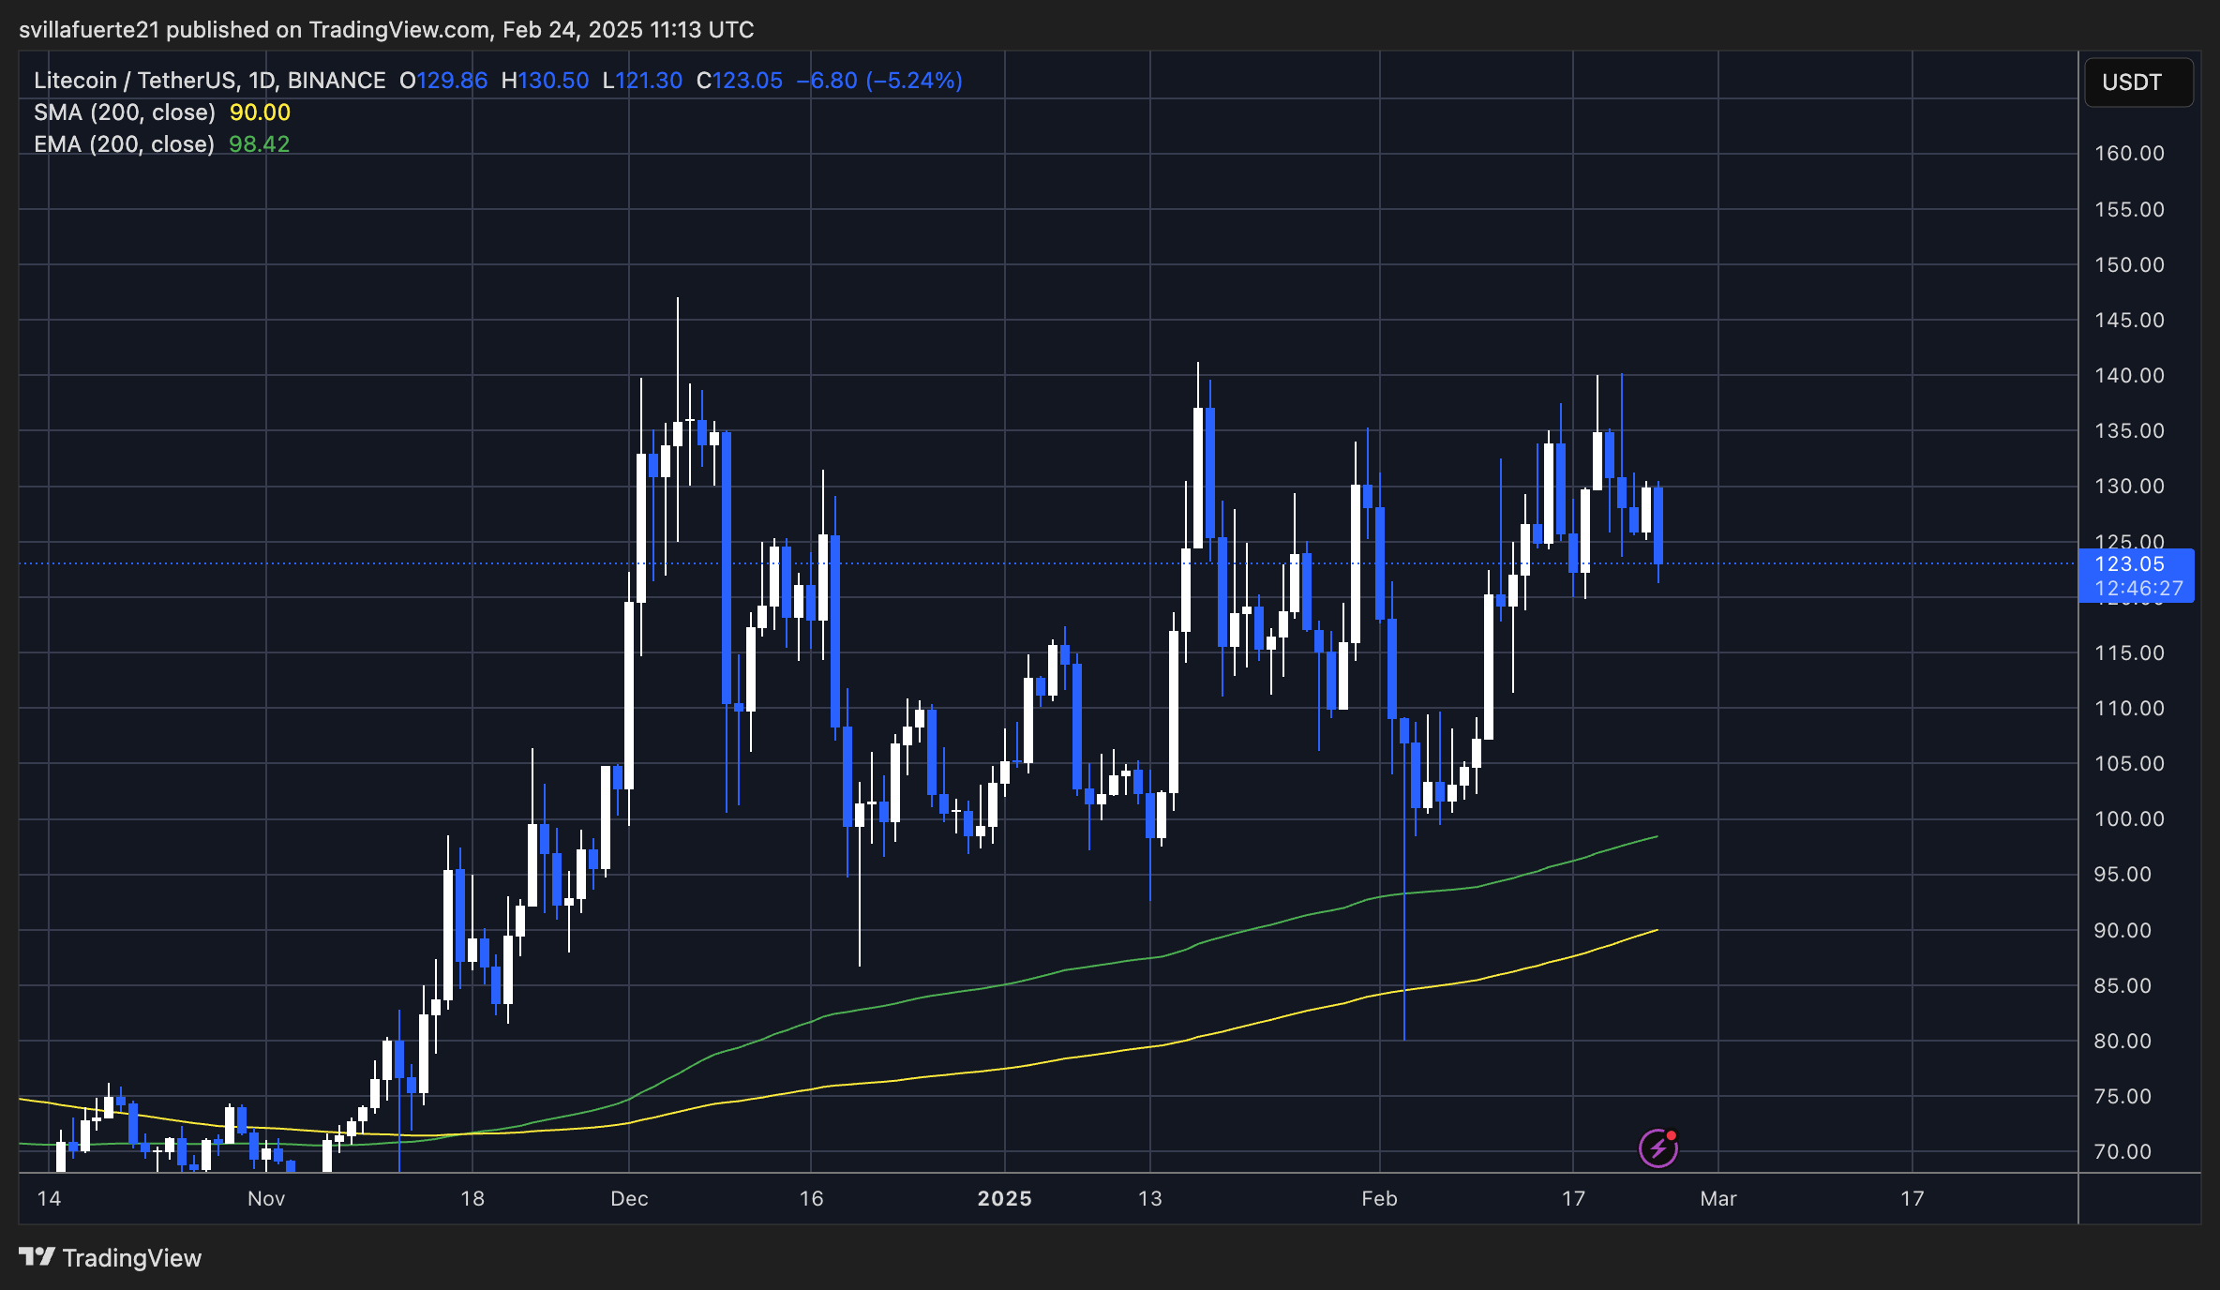The width and height of the screenshot is (2220, 1290).
Task: Select the EMA (200, close) indicator label
Action: (x=124, y=144)
